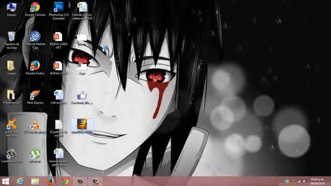Select the Lista de precios veterinaria 2014 Excel file
This screenshot has height=186, width=331.
pos(82,11)
